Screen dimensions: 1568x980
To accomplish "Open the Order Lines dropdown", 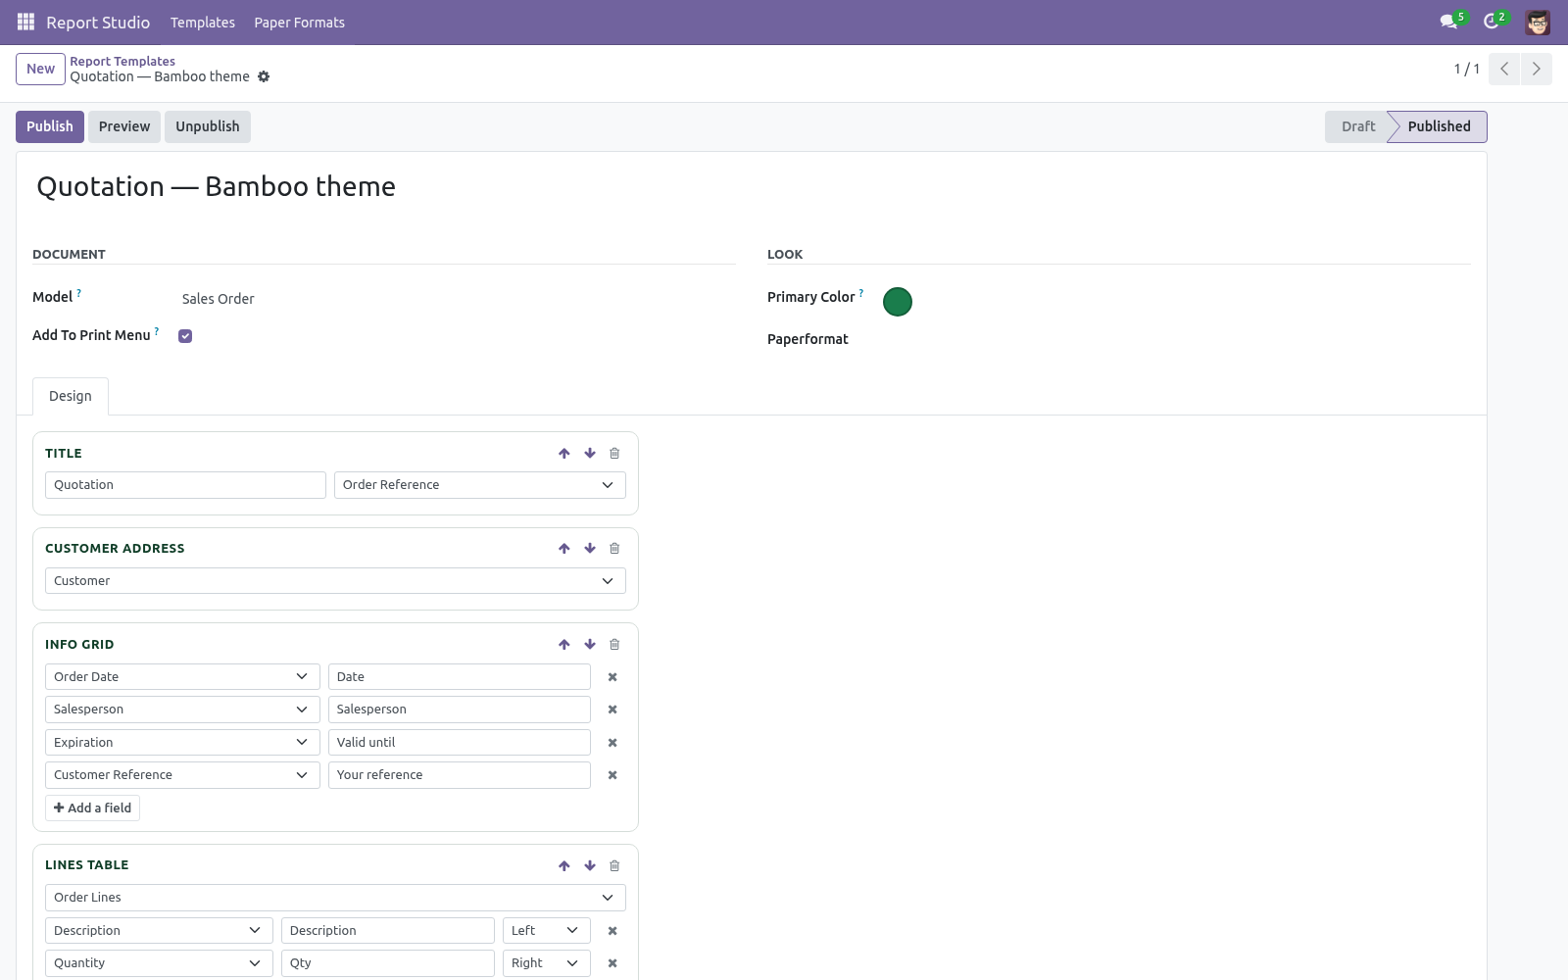I will pos(335,898).
